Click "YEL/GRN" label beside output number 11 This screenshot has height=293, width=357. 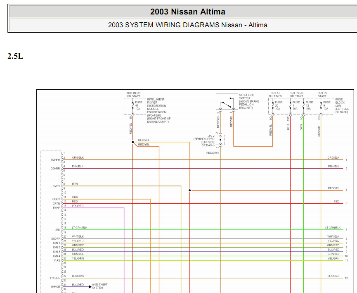[x=333, y=259]
